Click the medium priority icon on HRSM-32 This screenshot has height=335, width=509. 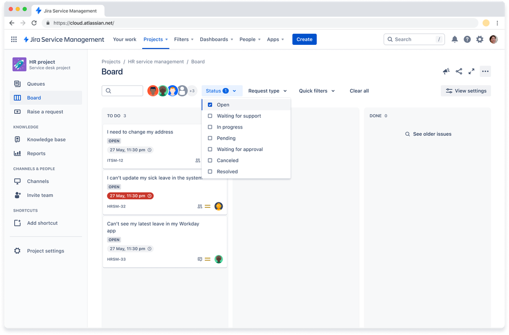(x=208, y=207)
